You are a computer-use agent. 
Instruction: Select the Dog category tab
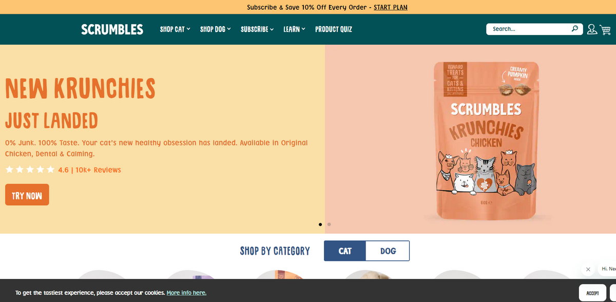point(388,251)
